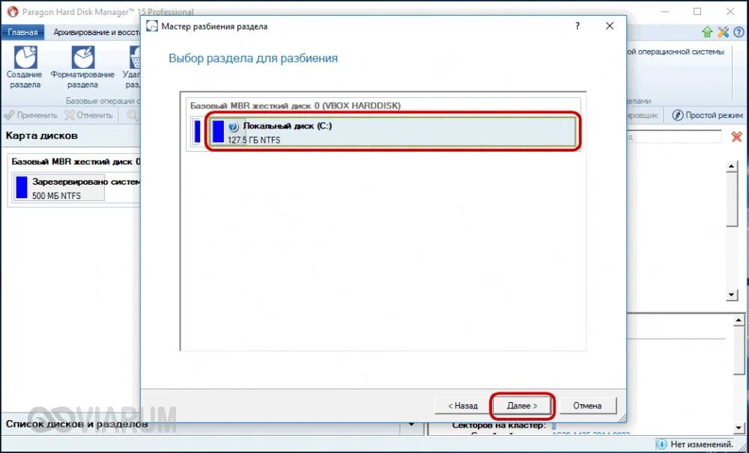Expand the Список дисков и разделов panel arrow

[411, 424]
